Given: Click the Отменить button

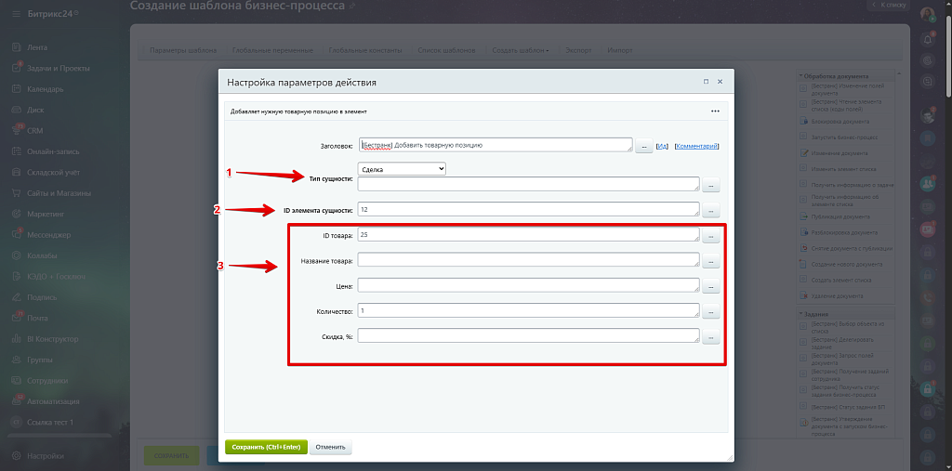Looking at the screenshot, I should (330, 447).
